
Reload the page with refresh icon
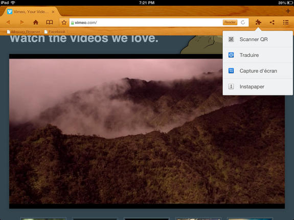(x=243, y=22)
